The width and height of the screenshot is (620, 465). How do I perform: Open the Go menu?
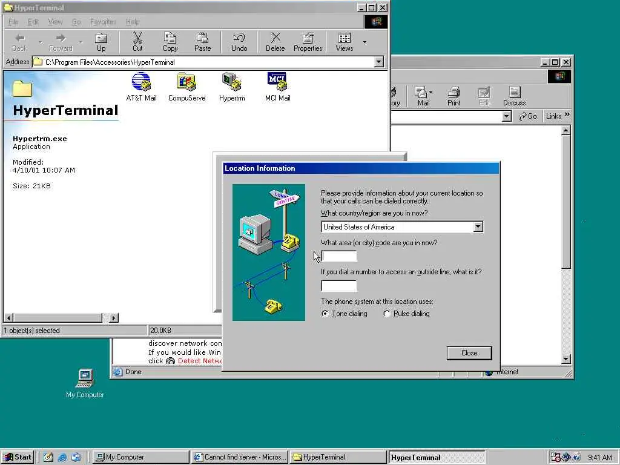click(x=76, y=22)
